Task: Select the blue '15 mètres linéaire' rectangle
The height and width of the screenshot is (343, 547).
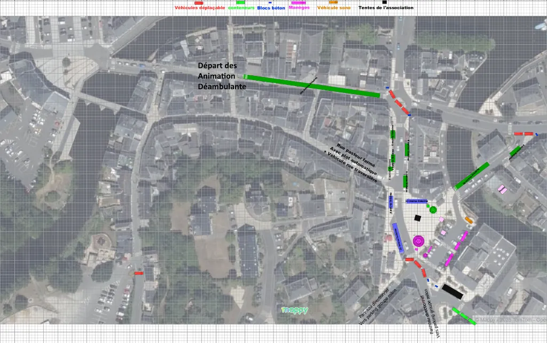Action: (417, 201)
